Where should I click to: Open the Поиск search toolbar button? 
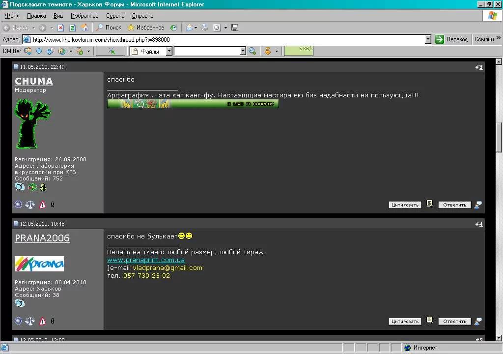pos(109,28)
